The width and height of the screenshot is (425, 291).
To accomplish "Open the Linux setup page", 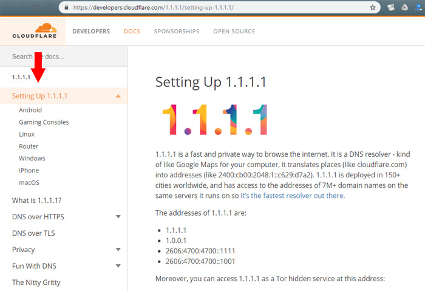I will click(x=27, y=134).
